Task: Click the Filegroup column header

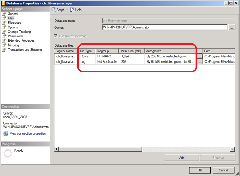Action: point(107,51)
